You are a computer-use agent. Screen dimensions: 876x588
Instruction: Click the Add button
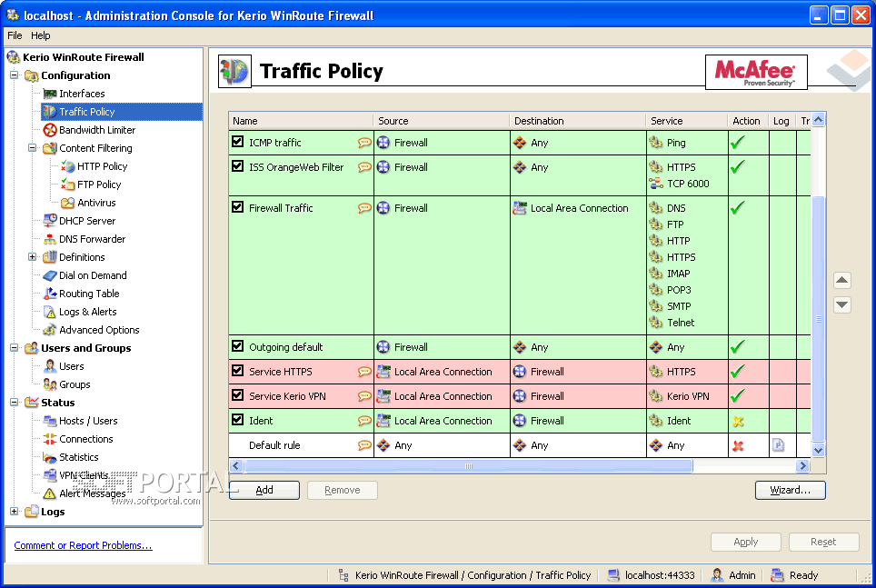coord(264,490)
